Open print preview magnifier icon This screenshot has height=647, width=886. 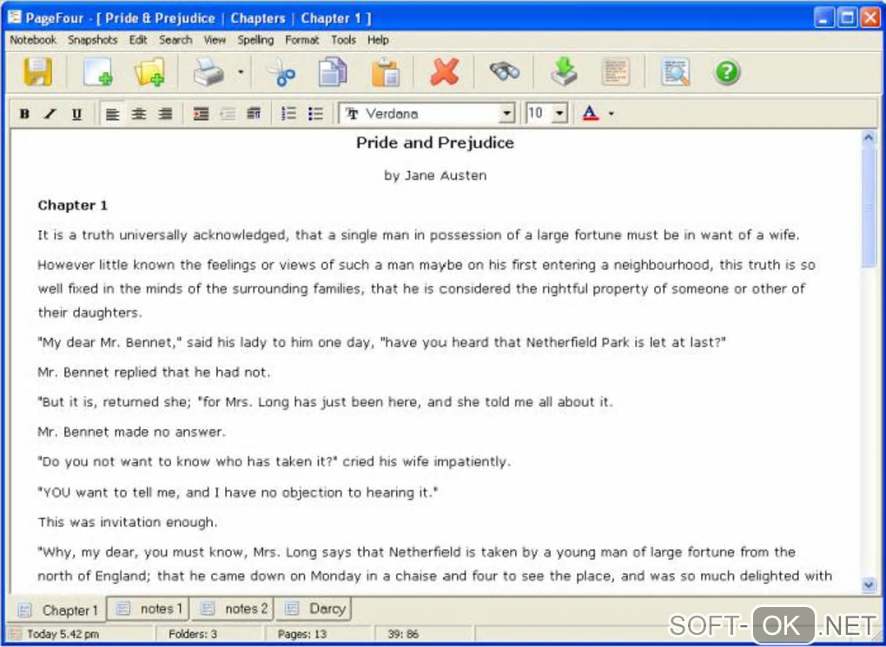(675, 72)
